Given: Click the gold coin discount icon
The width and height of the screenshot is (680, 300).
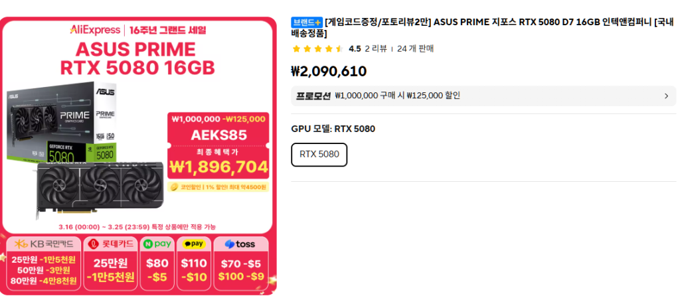Looking at the screenshot, I should click(x=175, y=187).
